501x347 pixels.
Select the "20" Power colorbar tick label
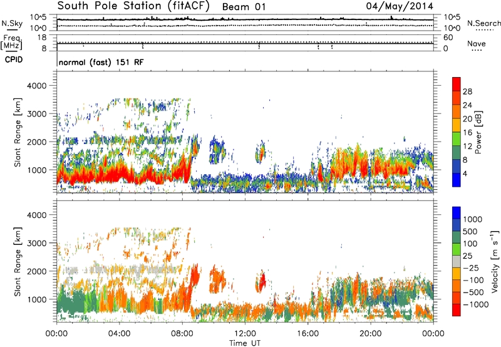coord(467,119)
